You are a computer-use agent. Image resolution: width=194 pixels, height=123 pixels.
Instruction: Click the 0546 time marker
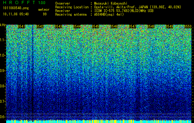(114, 26)
